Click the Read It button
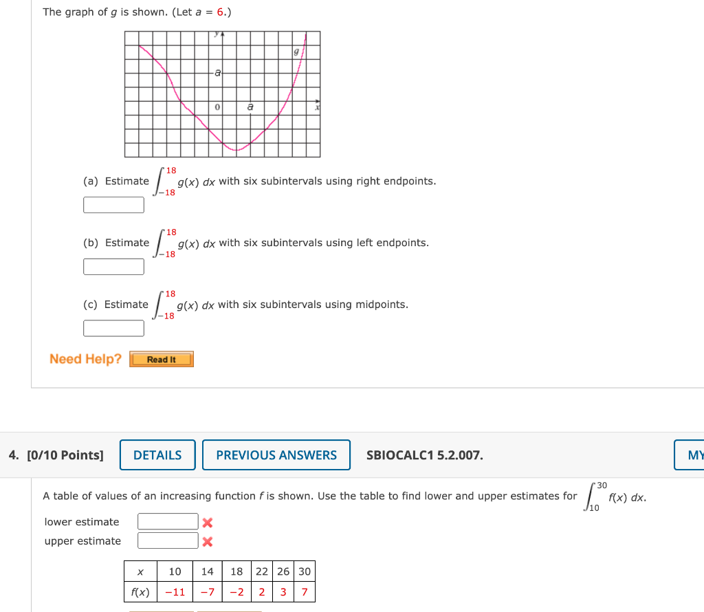The width and height of the screenshot is (704, 612). (x=161, y=358)
